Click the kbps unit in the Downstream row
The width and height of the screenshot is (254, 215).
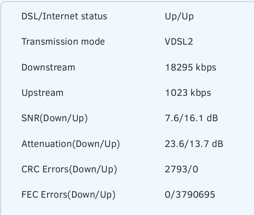pos(206,67)
